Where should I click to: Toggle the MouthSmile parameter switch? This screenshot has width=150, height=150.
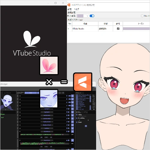(x=69, y=140)
